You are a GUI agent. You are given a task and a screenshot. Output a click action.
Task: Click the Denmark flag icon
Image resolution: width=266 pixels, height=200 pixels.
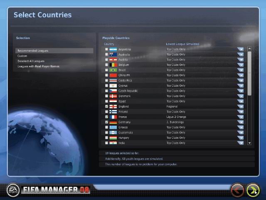[x=113, y=96]
